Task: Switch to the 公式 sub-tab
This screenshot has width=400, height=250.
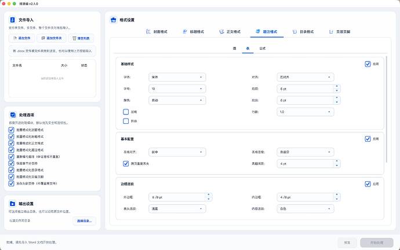Action: (x=262, y=49)
